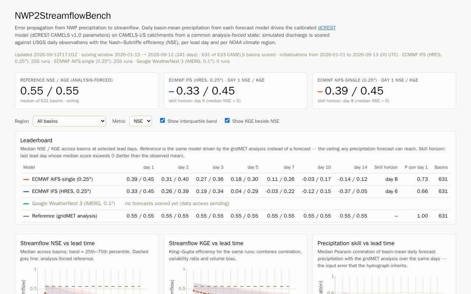
Task: Click the day 8 skill horizon cell
Action: [392, 179]
